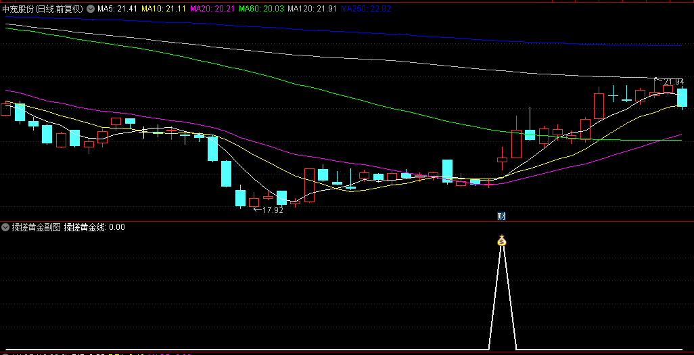Select the MA120: 21.91 label
694x355 pixels.
click(312, 8)
